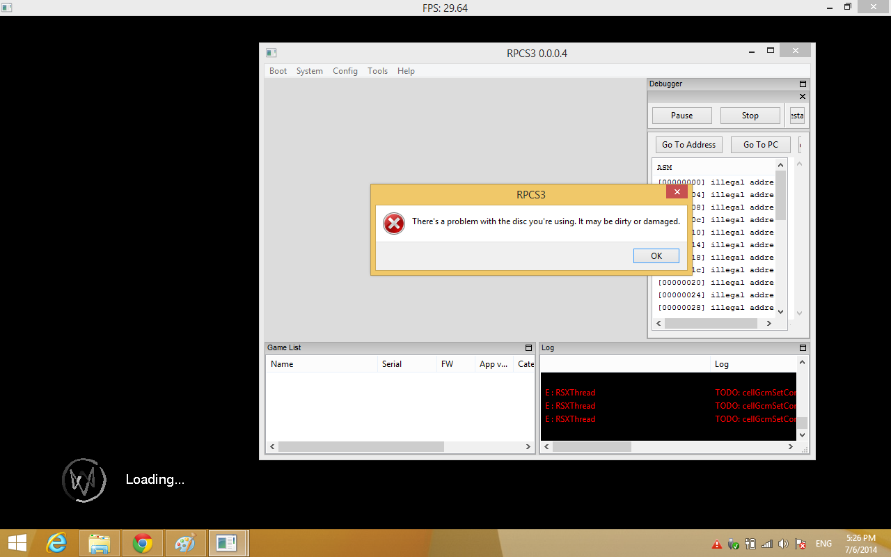Viewport: 891px width, 557px height.
Task: Select the [00000020] illegal address row
Action: [x=716, y=283]
